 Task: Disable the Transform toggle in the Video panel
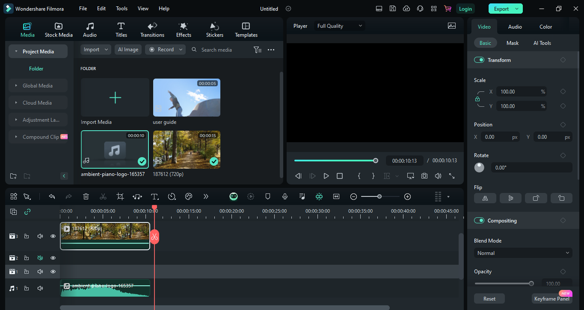coord(479,60)
